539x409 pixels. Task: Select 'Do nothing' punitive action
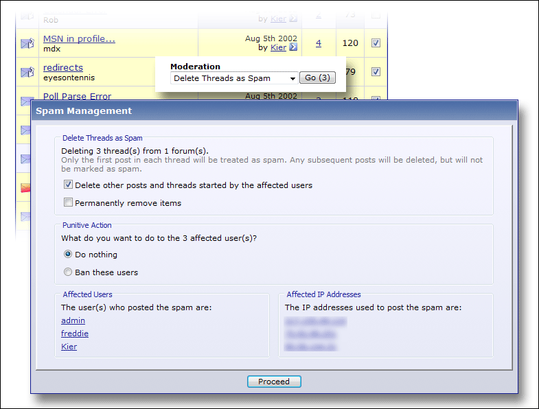click(x=68, y=255)
